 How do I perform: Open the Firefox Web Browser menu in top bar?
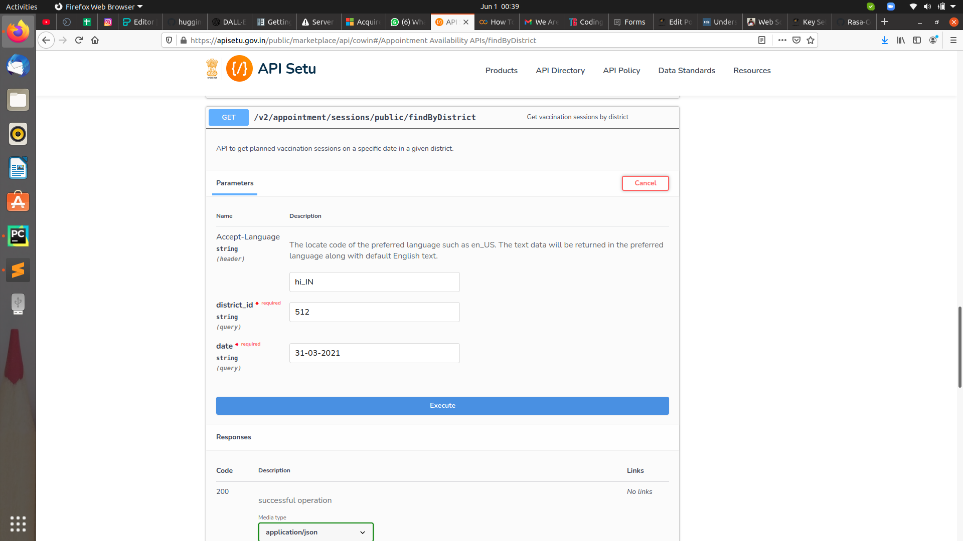(x=98, y=7)
